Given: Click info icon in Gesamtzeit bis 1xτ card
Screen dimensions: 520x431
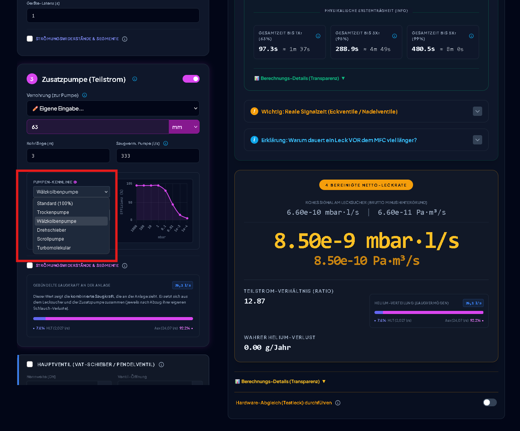Looking at the screenshot, I should (x=318, y=36).
